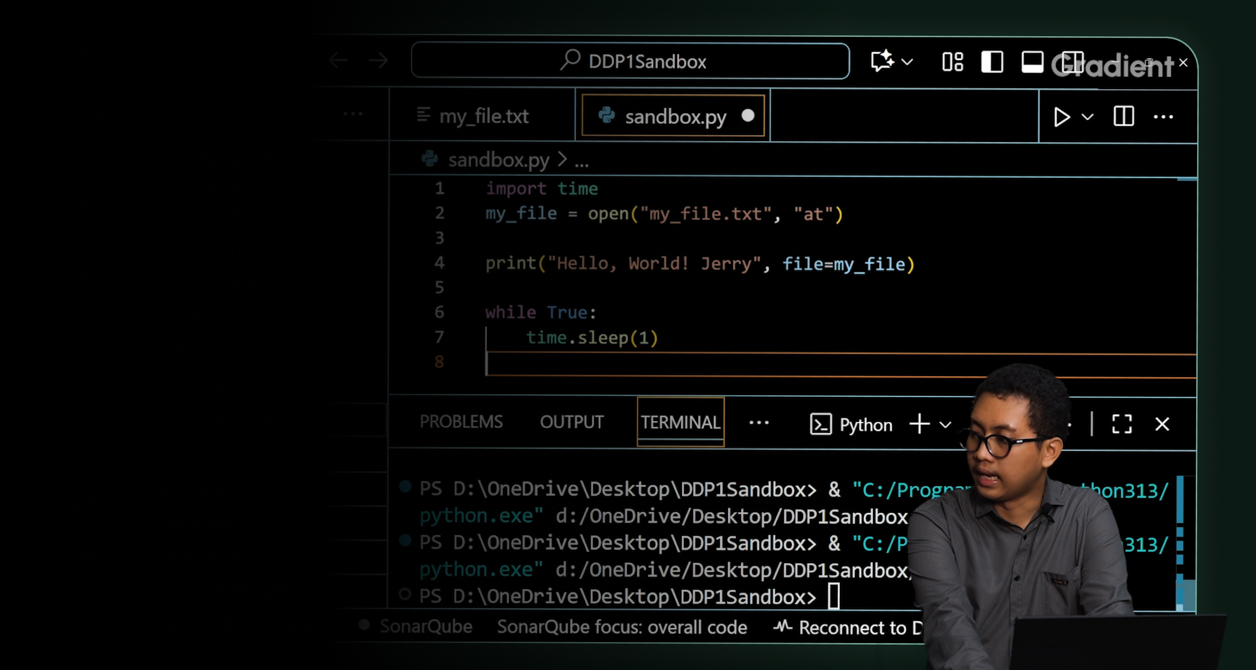Switch to the my_file.txt tab
The image size is (1256, 670).
[483, 117]
